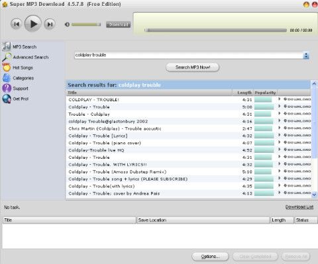
Task: Download Coldplay Trouble live HQ track
Action: (x=297, y=150)
